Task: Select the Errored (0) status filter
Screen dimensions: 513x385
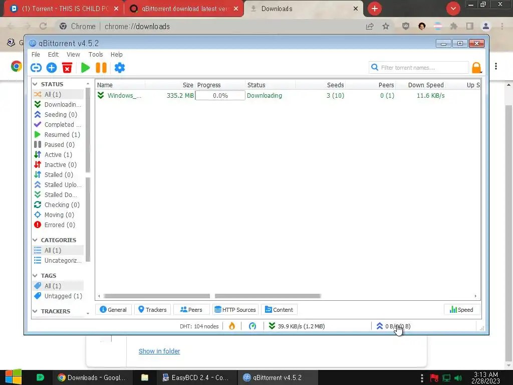Action: click(58, 225)
